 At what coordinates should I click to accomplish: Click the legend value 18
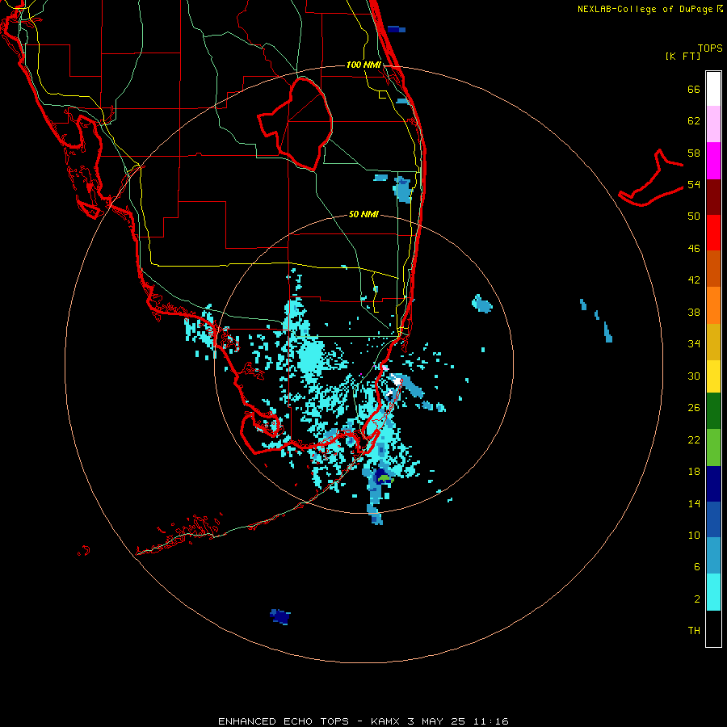[694, 472]
